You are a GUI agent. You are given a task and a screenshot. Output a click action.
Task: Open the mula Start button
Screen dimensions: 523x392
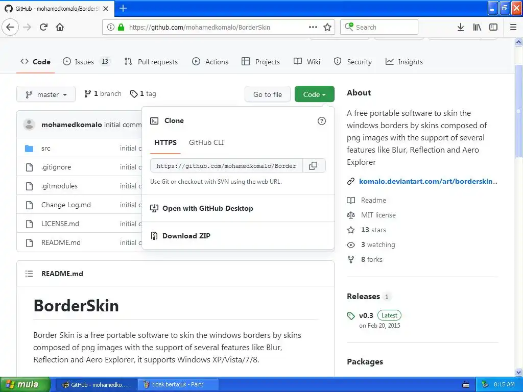click(26, 384)
